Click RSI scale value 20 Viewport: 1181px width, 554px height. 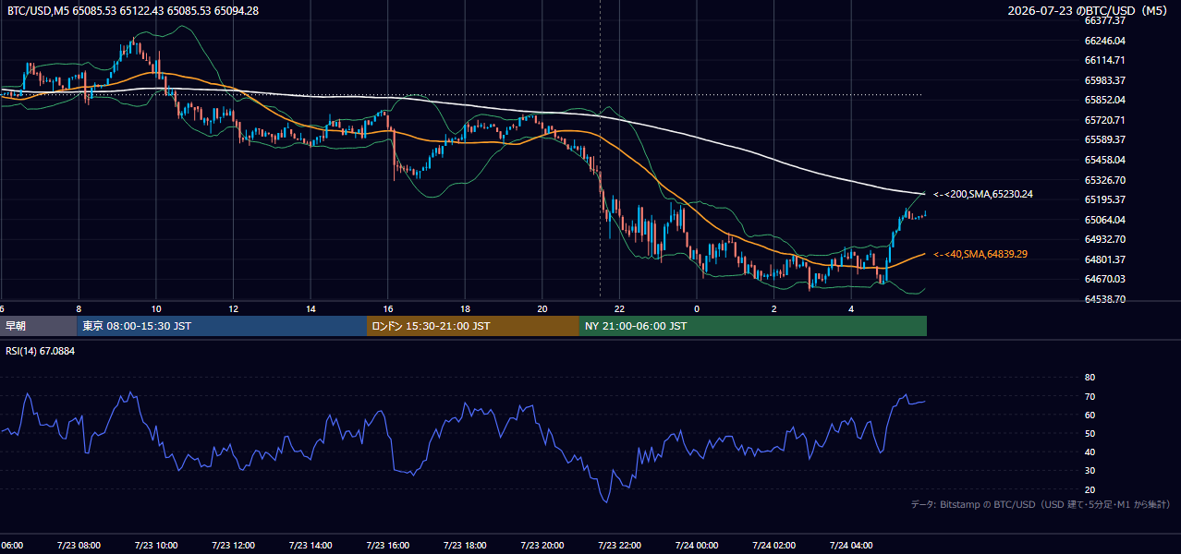[x=1090, y=489]
